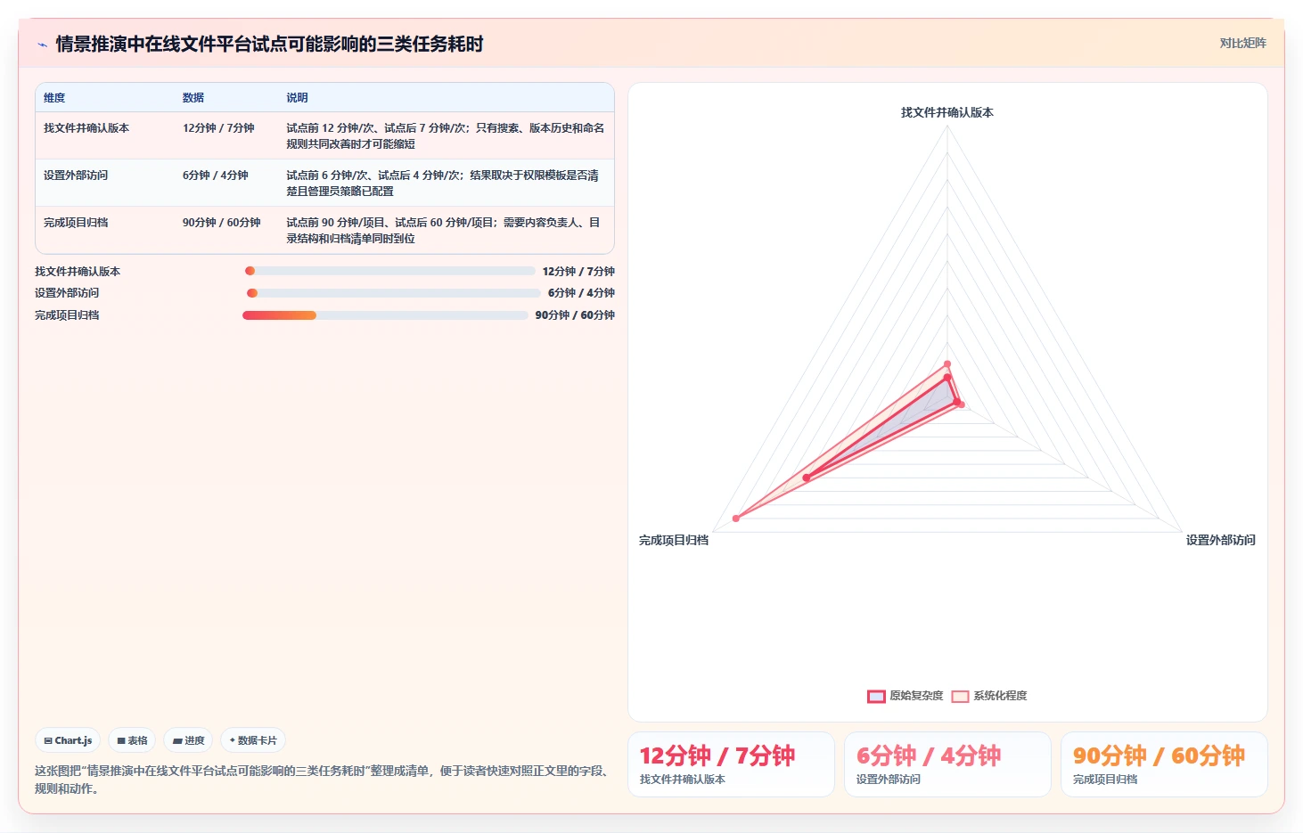This screenshot has width=1303, height=833.
Task: Click the 6分钟 / 4分钟 stat card
Action: [947, 764]
